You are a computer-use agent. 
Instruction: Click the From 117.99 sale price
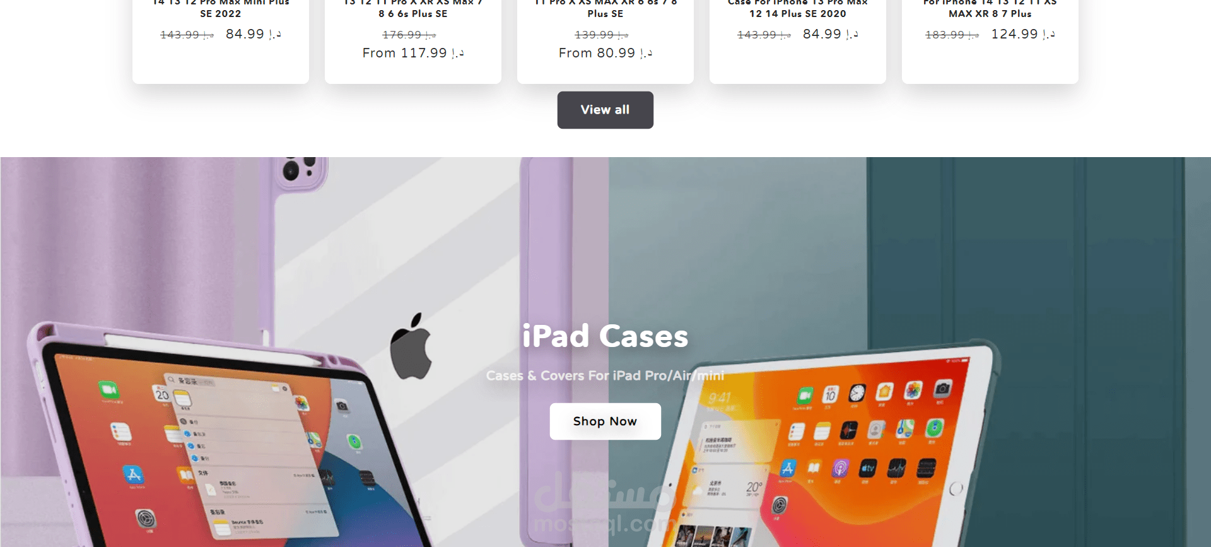[413, 53]
